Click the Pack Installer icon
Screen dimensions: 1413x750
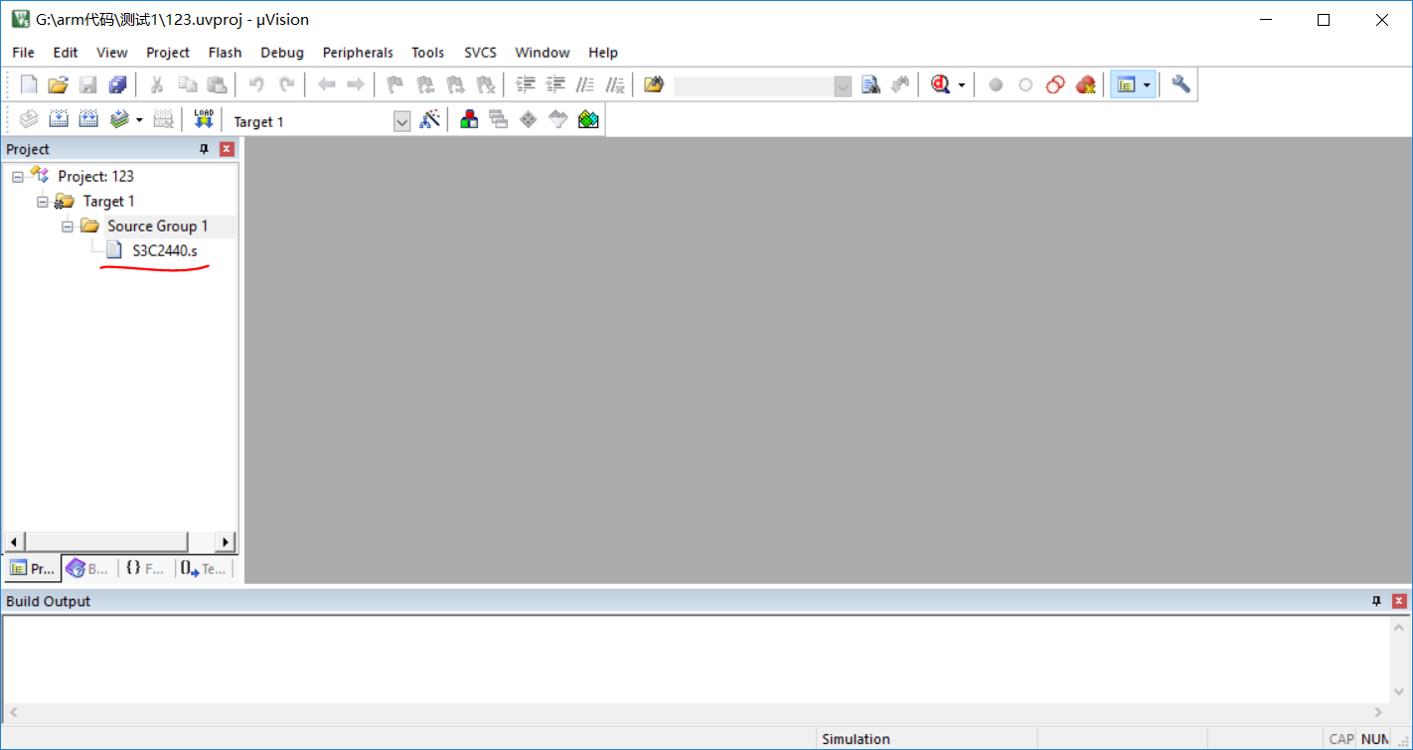click(x=588, y=120)
